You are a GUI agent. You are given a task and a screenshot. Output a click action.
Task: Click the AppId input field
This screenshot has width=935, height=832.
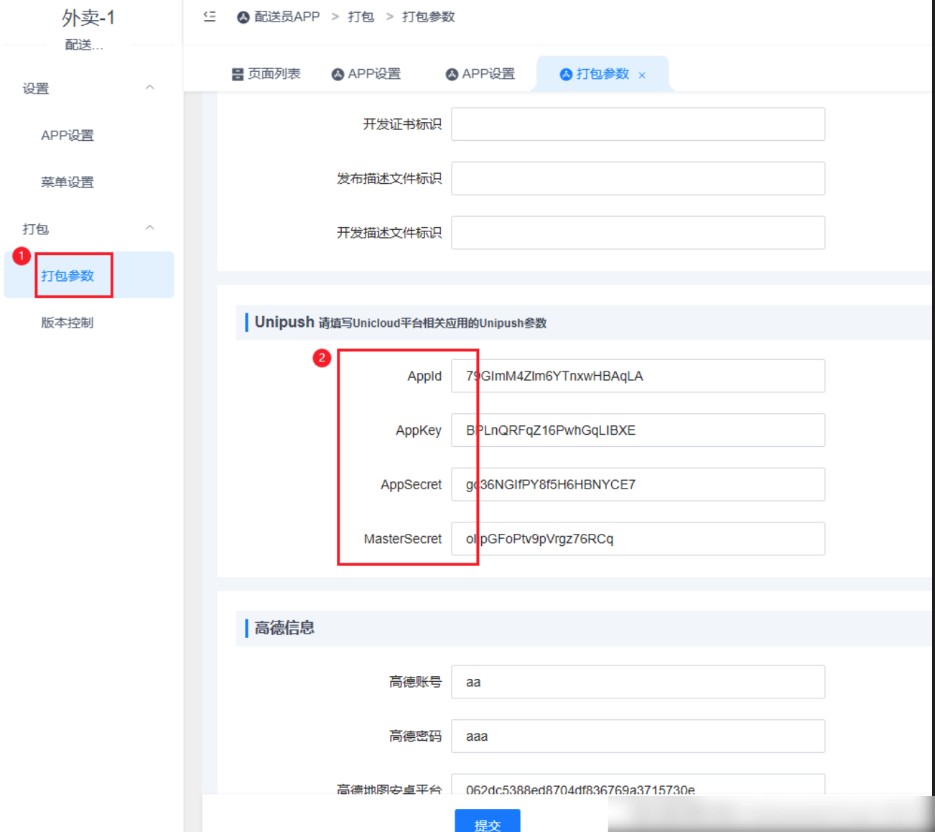(638, 376)
